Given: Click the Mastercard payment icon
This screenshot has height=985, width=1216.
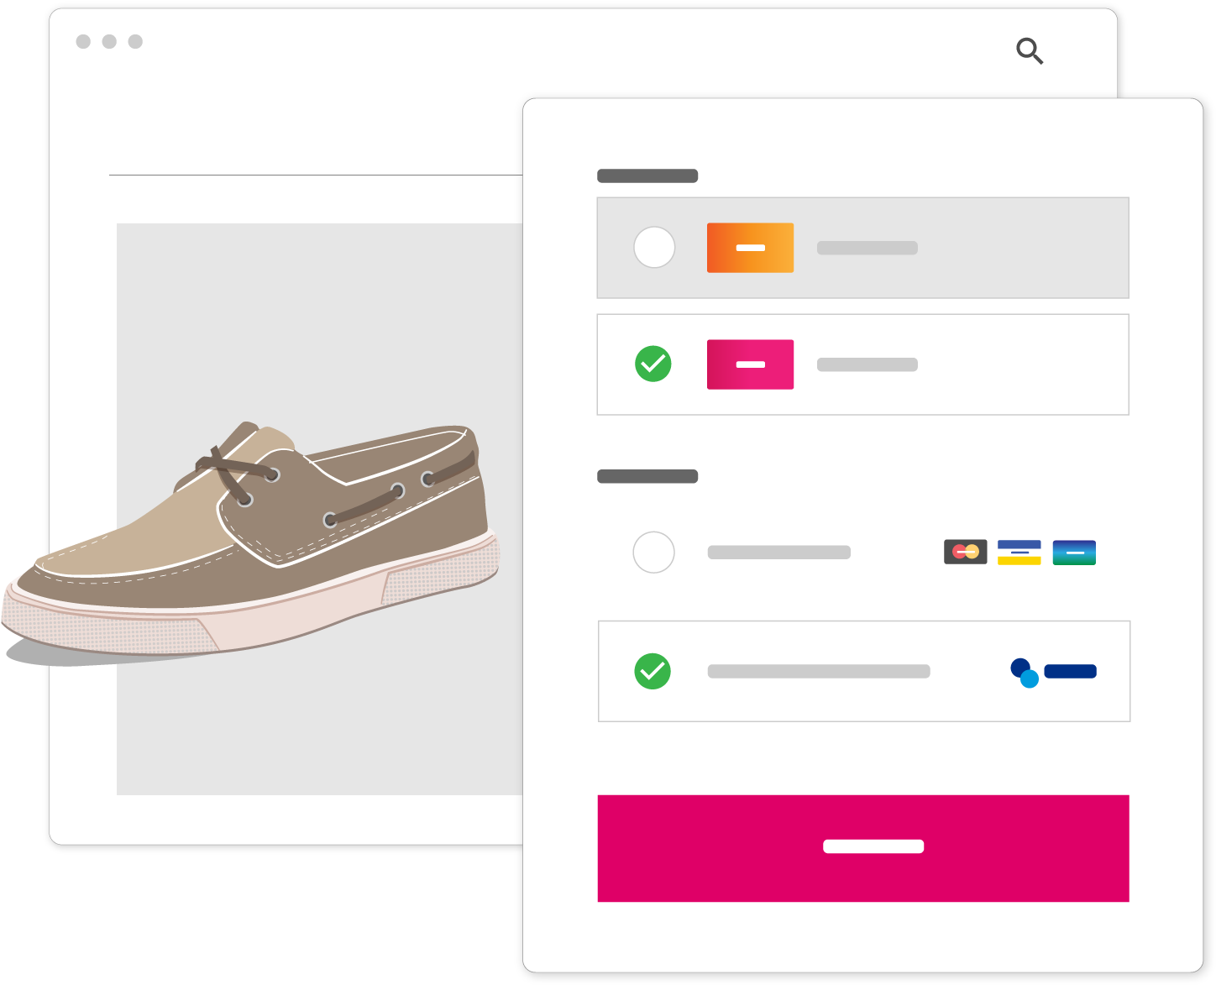Looking at the screenshot, I should pos(966,552).
